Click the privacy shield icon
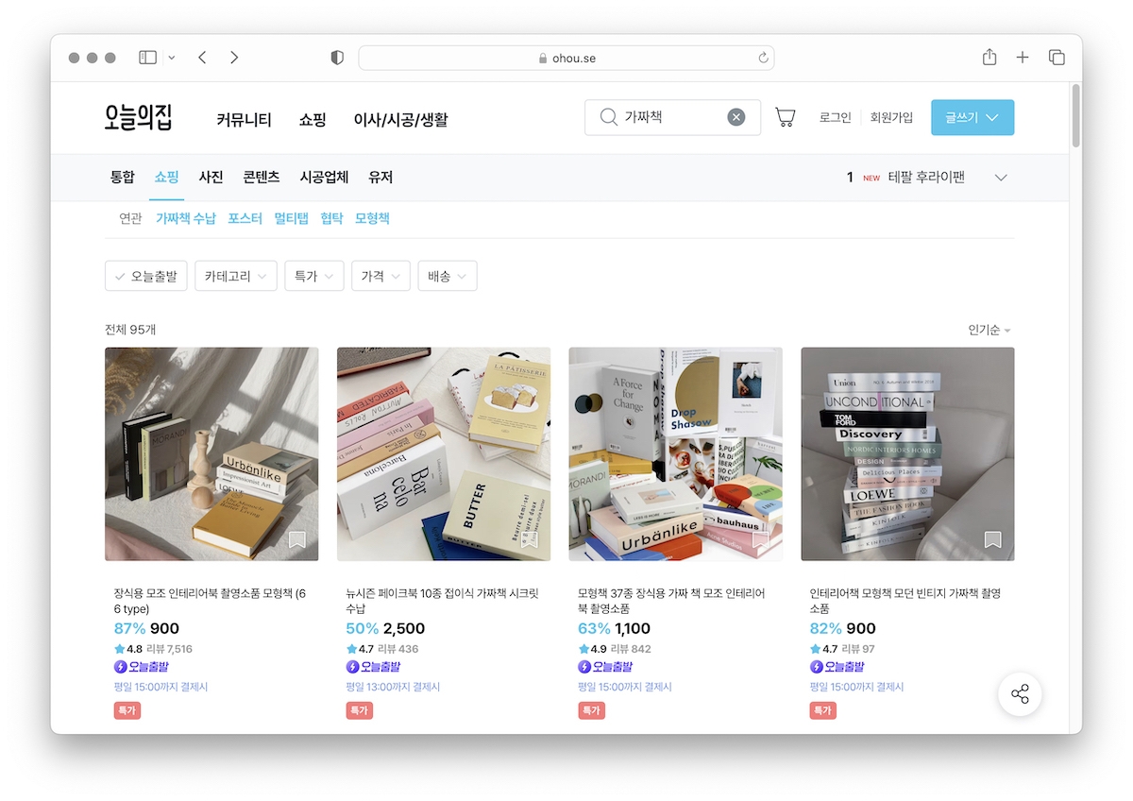The height and width of the screenshot is (801, 1133). point(337,58)
